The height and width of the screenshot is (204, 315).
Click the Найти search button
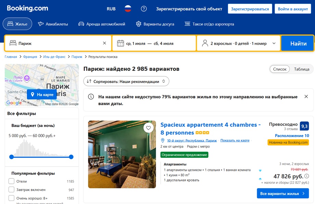click(298, 43)
